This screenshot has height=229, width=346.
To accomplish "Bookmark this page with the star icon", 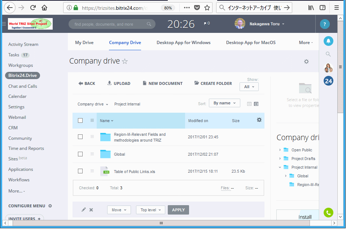I will pyautogui.click(x=207, y=8).
